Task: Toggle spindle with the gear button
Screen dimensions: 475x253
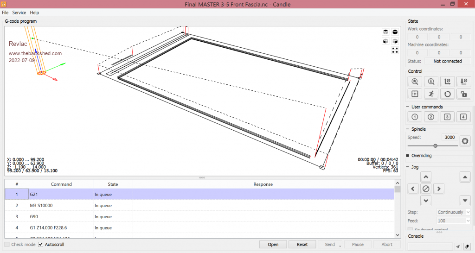Action: (x=465, y=140)
